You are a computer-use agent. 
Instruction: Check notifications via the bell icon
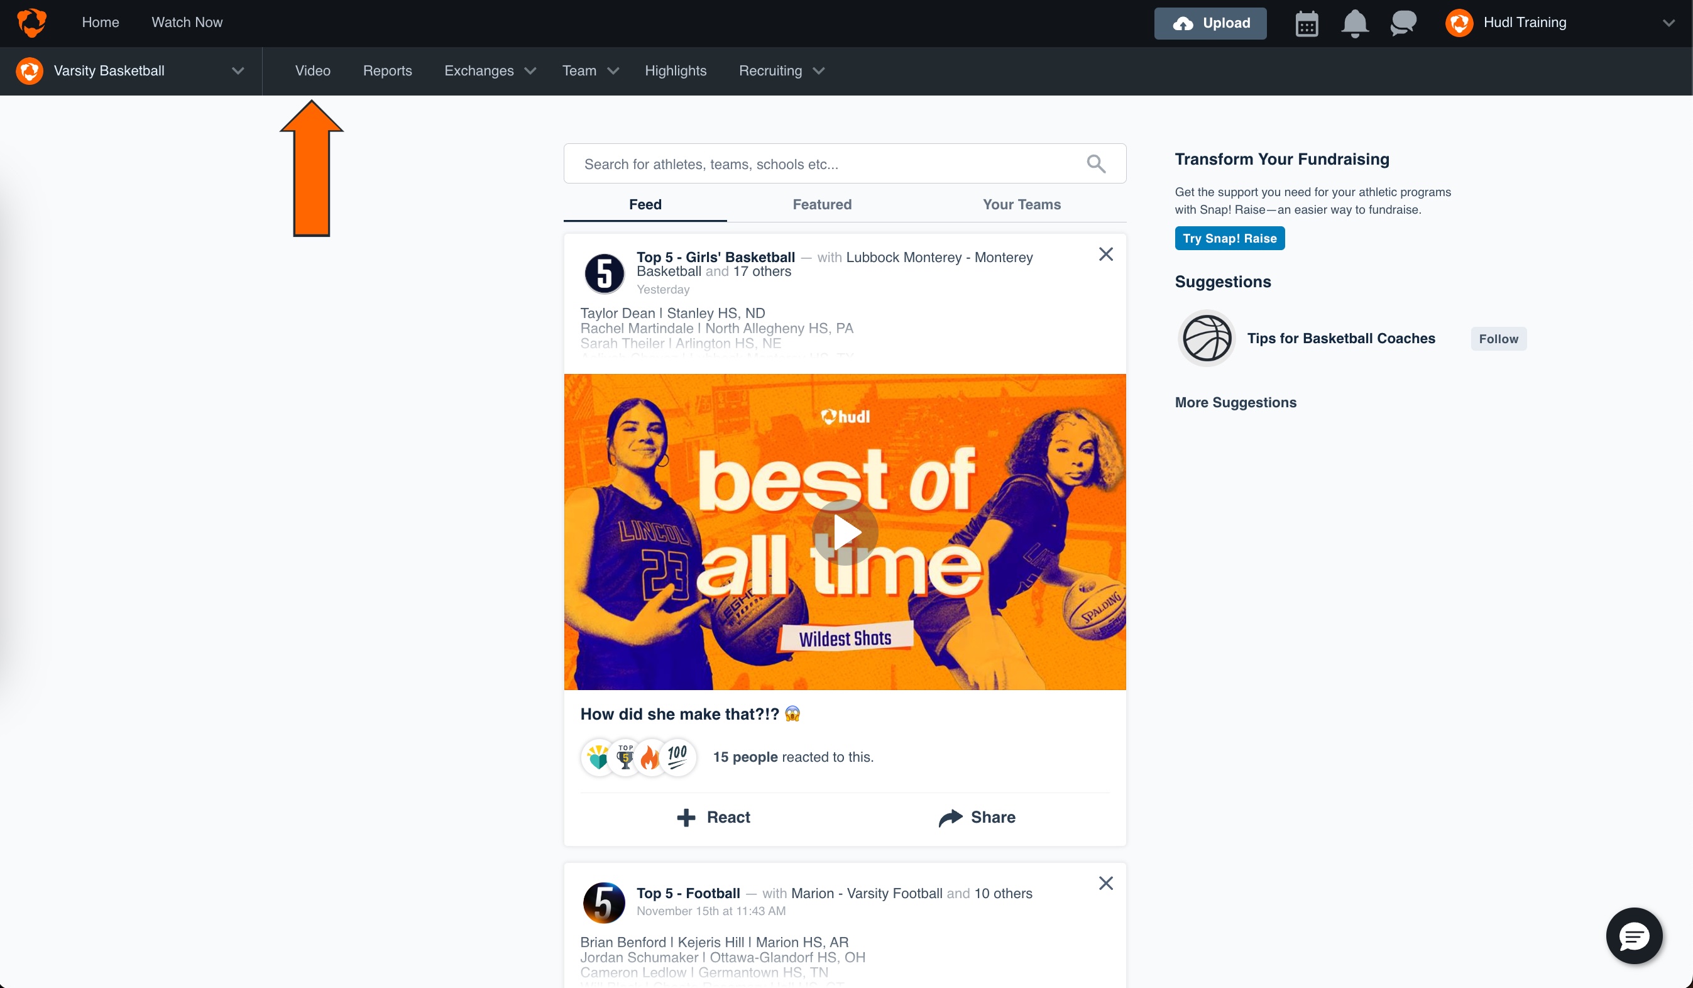(x=1354, y=23)
